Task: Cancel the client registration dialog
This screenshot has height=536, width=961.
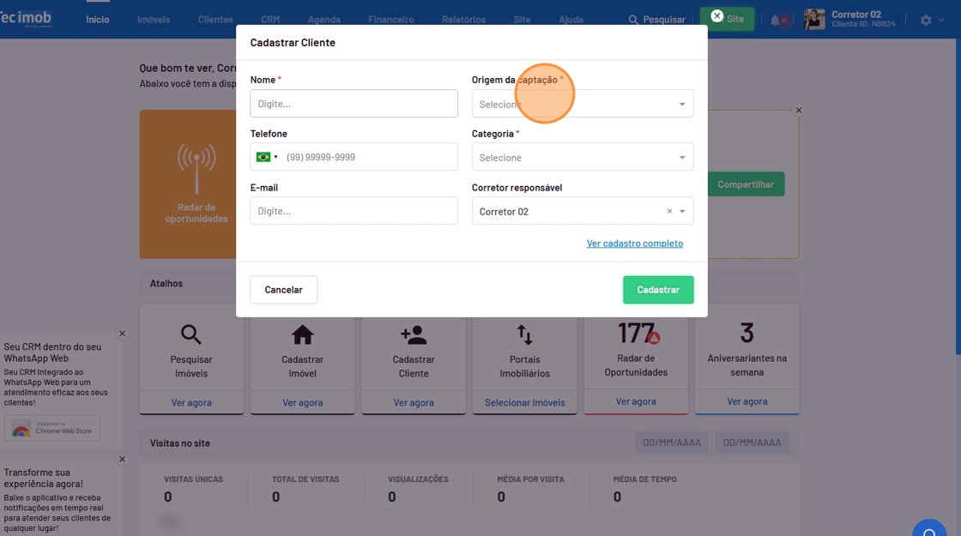Action: tap(283, 290)
